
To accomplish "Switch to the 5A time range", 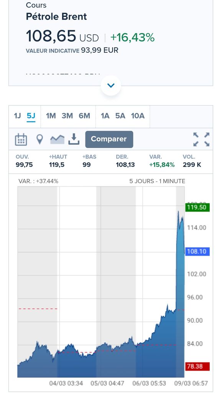I will (120, 116).
